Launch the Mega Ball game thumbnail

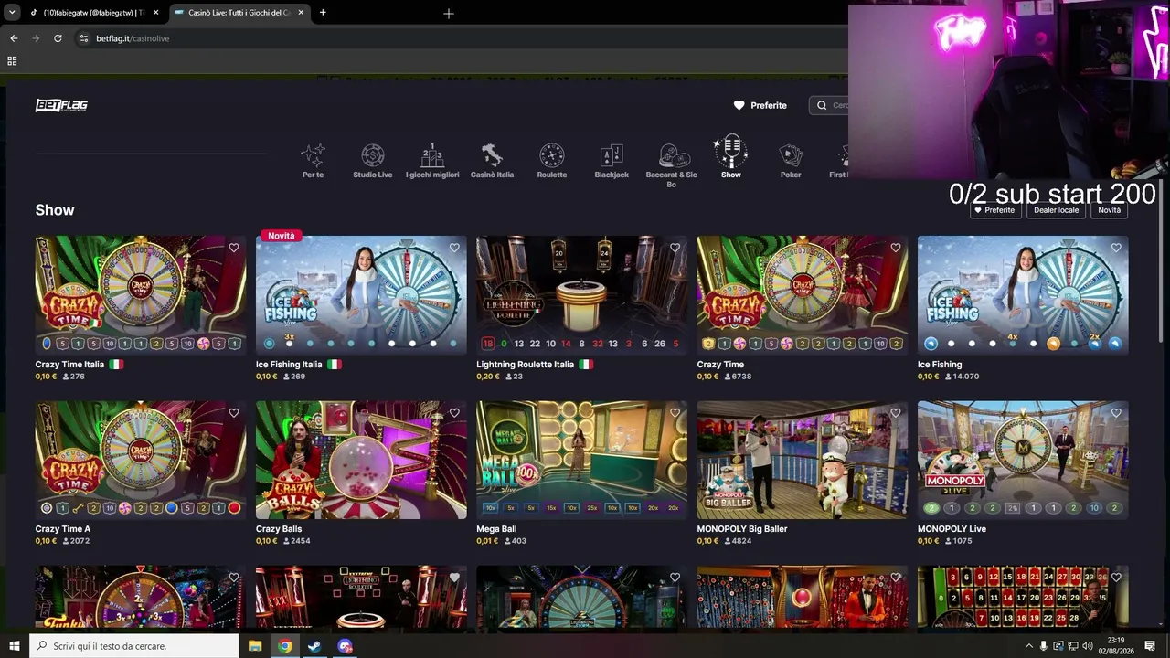coord(581,460)
